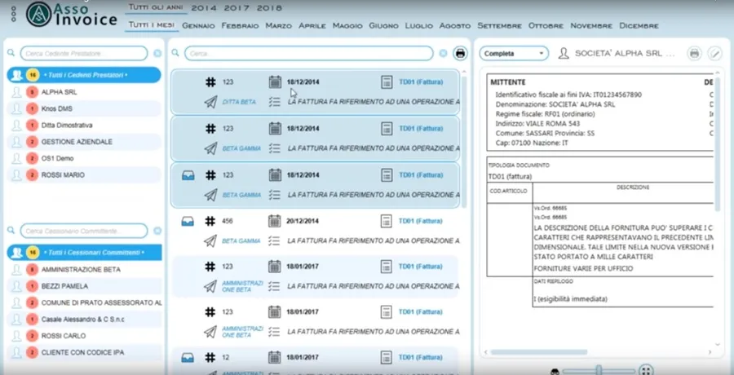
Task: Click the person icon beside ALPHA SRL
Action: (17, 92)
